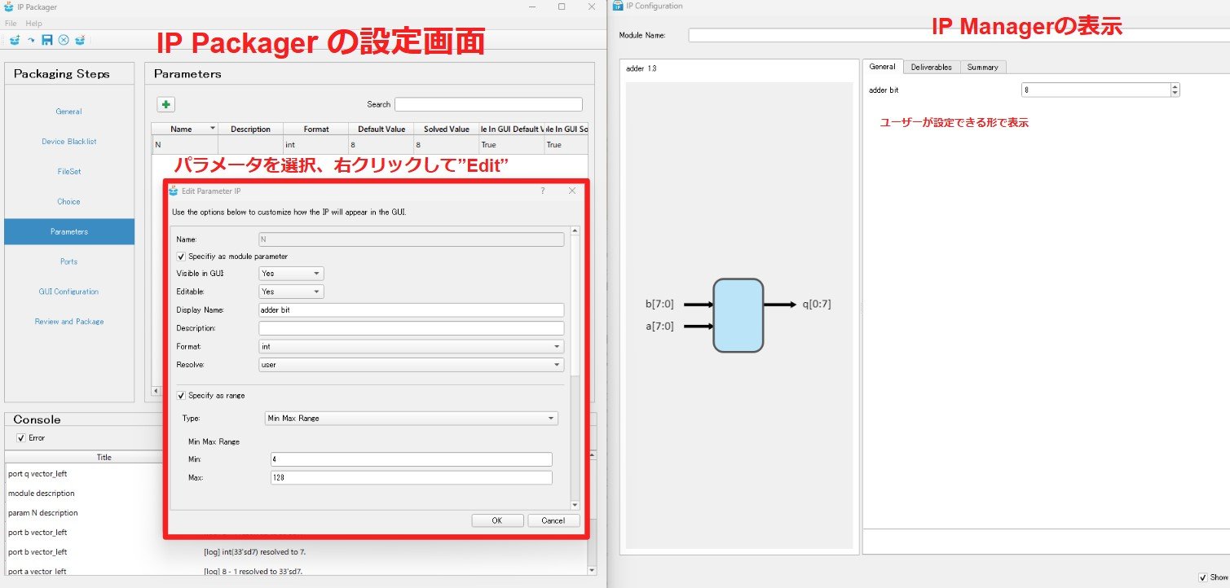Toggle the Show checkbox in IP Configuration
The width and height of the screenshot is (1230, 588).
[1203, 577]
